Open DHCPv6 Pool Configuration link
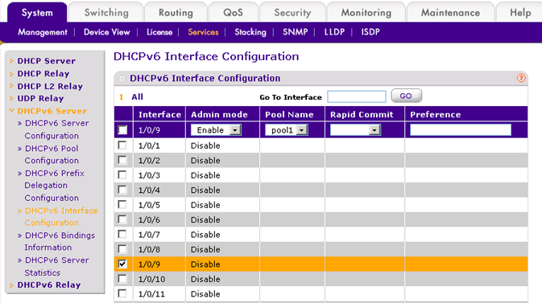 [52, 154]
